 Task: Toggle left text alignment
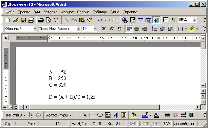[x=129, y=29]
